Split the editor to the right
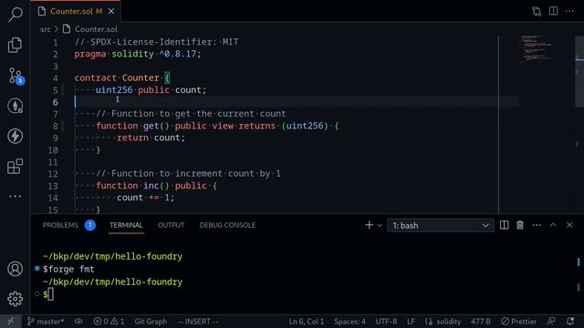The height and width of the screenshot is (328, 584). (554, 11)
